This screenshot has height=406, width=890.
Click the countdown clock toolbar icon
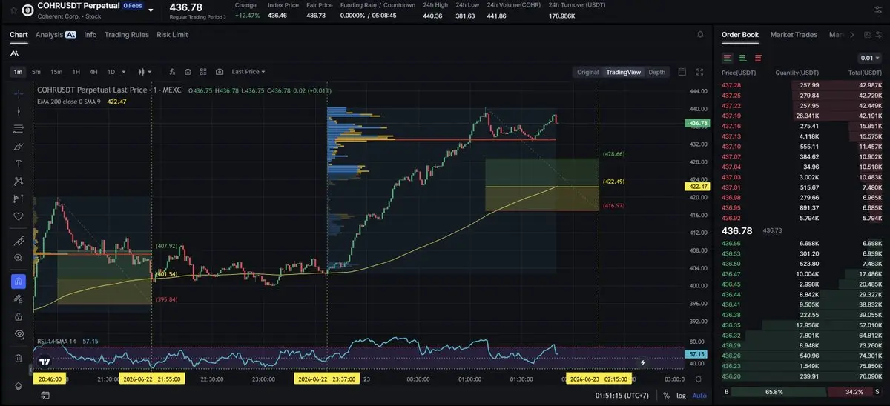click(x=188, y=72)
